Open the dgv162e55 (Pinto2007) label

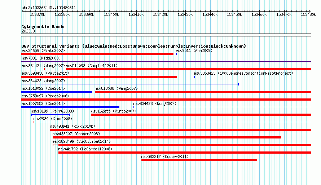point(114,111)
